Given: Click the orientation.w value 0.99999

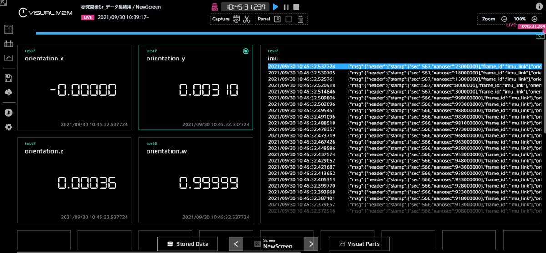Looking at the screenshot, I should coord(208,183).
